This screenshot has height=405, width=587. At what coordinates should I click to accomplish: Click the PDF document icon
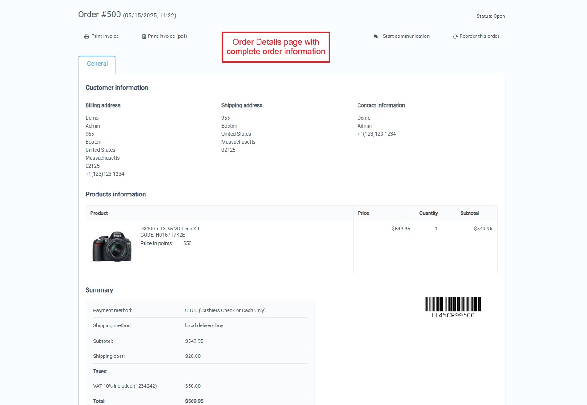click(144, 36)
